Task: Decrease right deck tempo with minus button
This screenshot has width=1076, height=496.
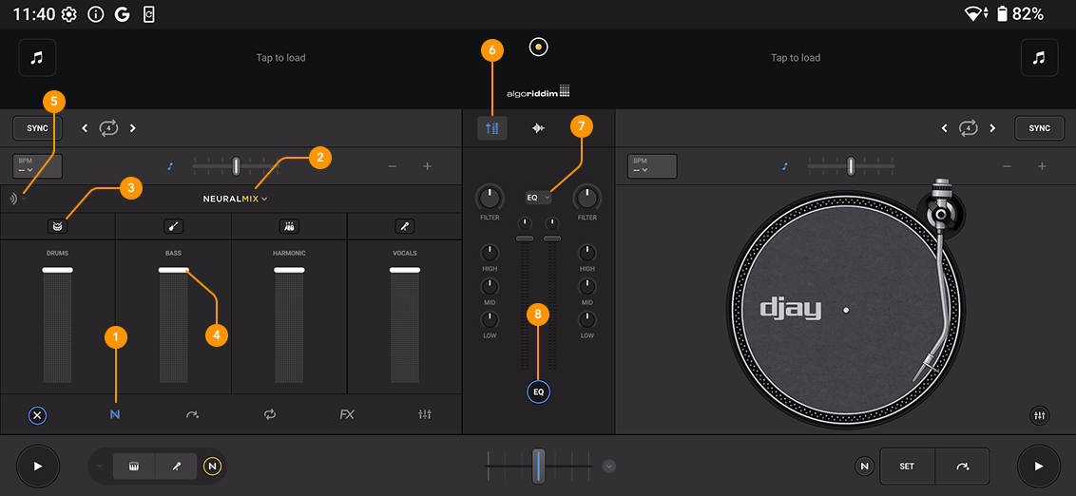Action: [x=1008, y=166]
